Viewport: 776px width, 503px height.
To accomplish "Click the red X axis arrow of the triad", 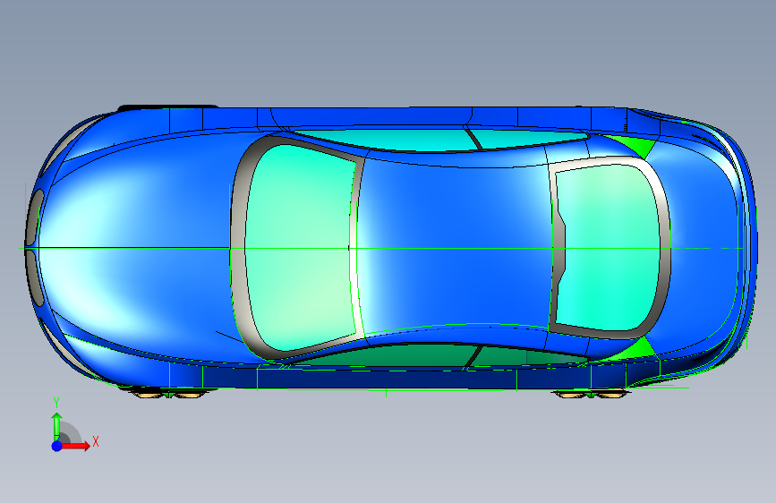I will point(77,446).
